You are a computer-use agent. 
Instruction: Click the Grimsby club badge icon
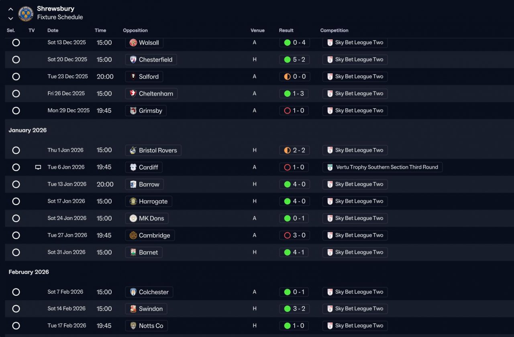click(x=133, y=111)
